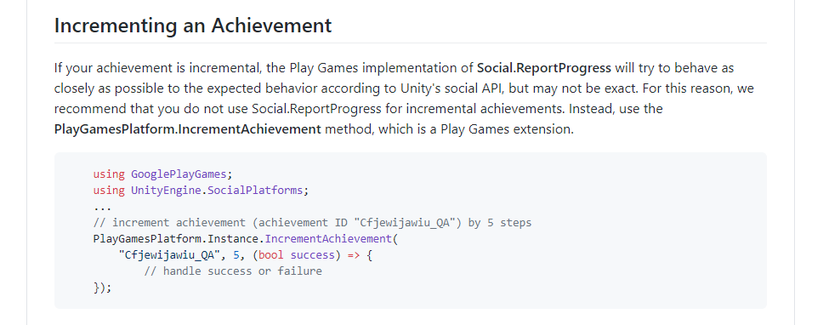Click bold "PlayGamesPlatform.IncrementAchievement" in the paragraph
Viewport: 829px width, 325px height.
pos(187,129)
